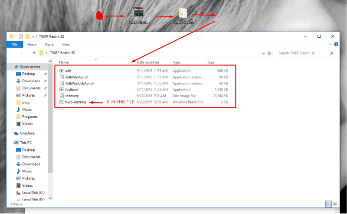Click the TWRP Redmi 3S desktop folder
The image size is (347, 214).
point(183,18)
